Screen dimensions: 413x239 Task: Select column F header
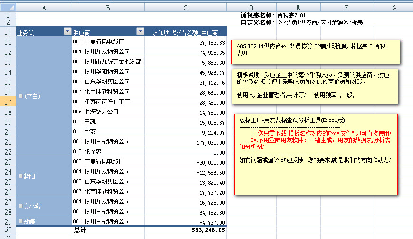346,8
